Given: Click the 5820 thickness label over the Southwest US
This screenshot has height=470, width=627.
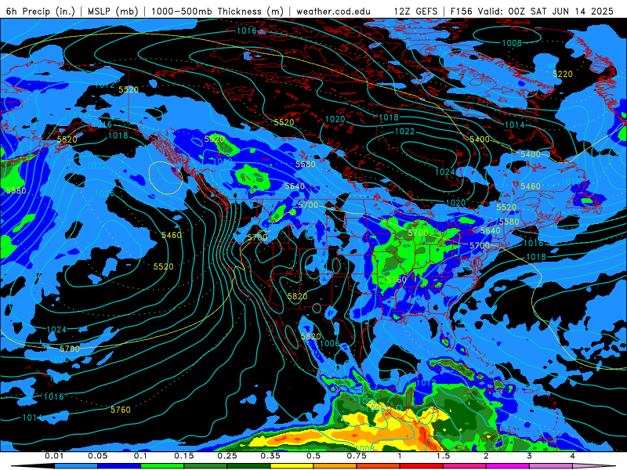Looking at the screenshot, I should (x=298, y=296).
